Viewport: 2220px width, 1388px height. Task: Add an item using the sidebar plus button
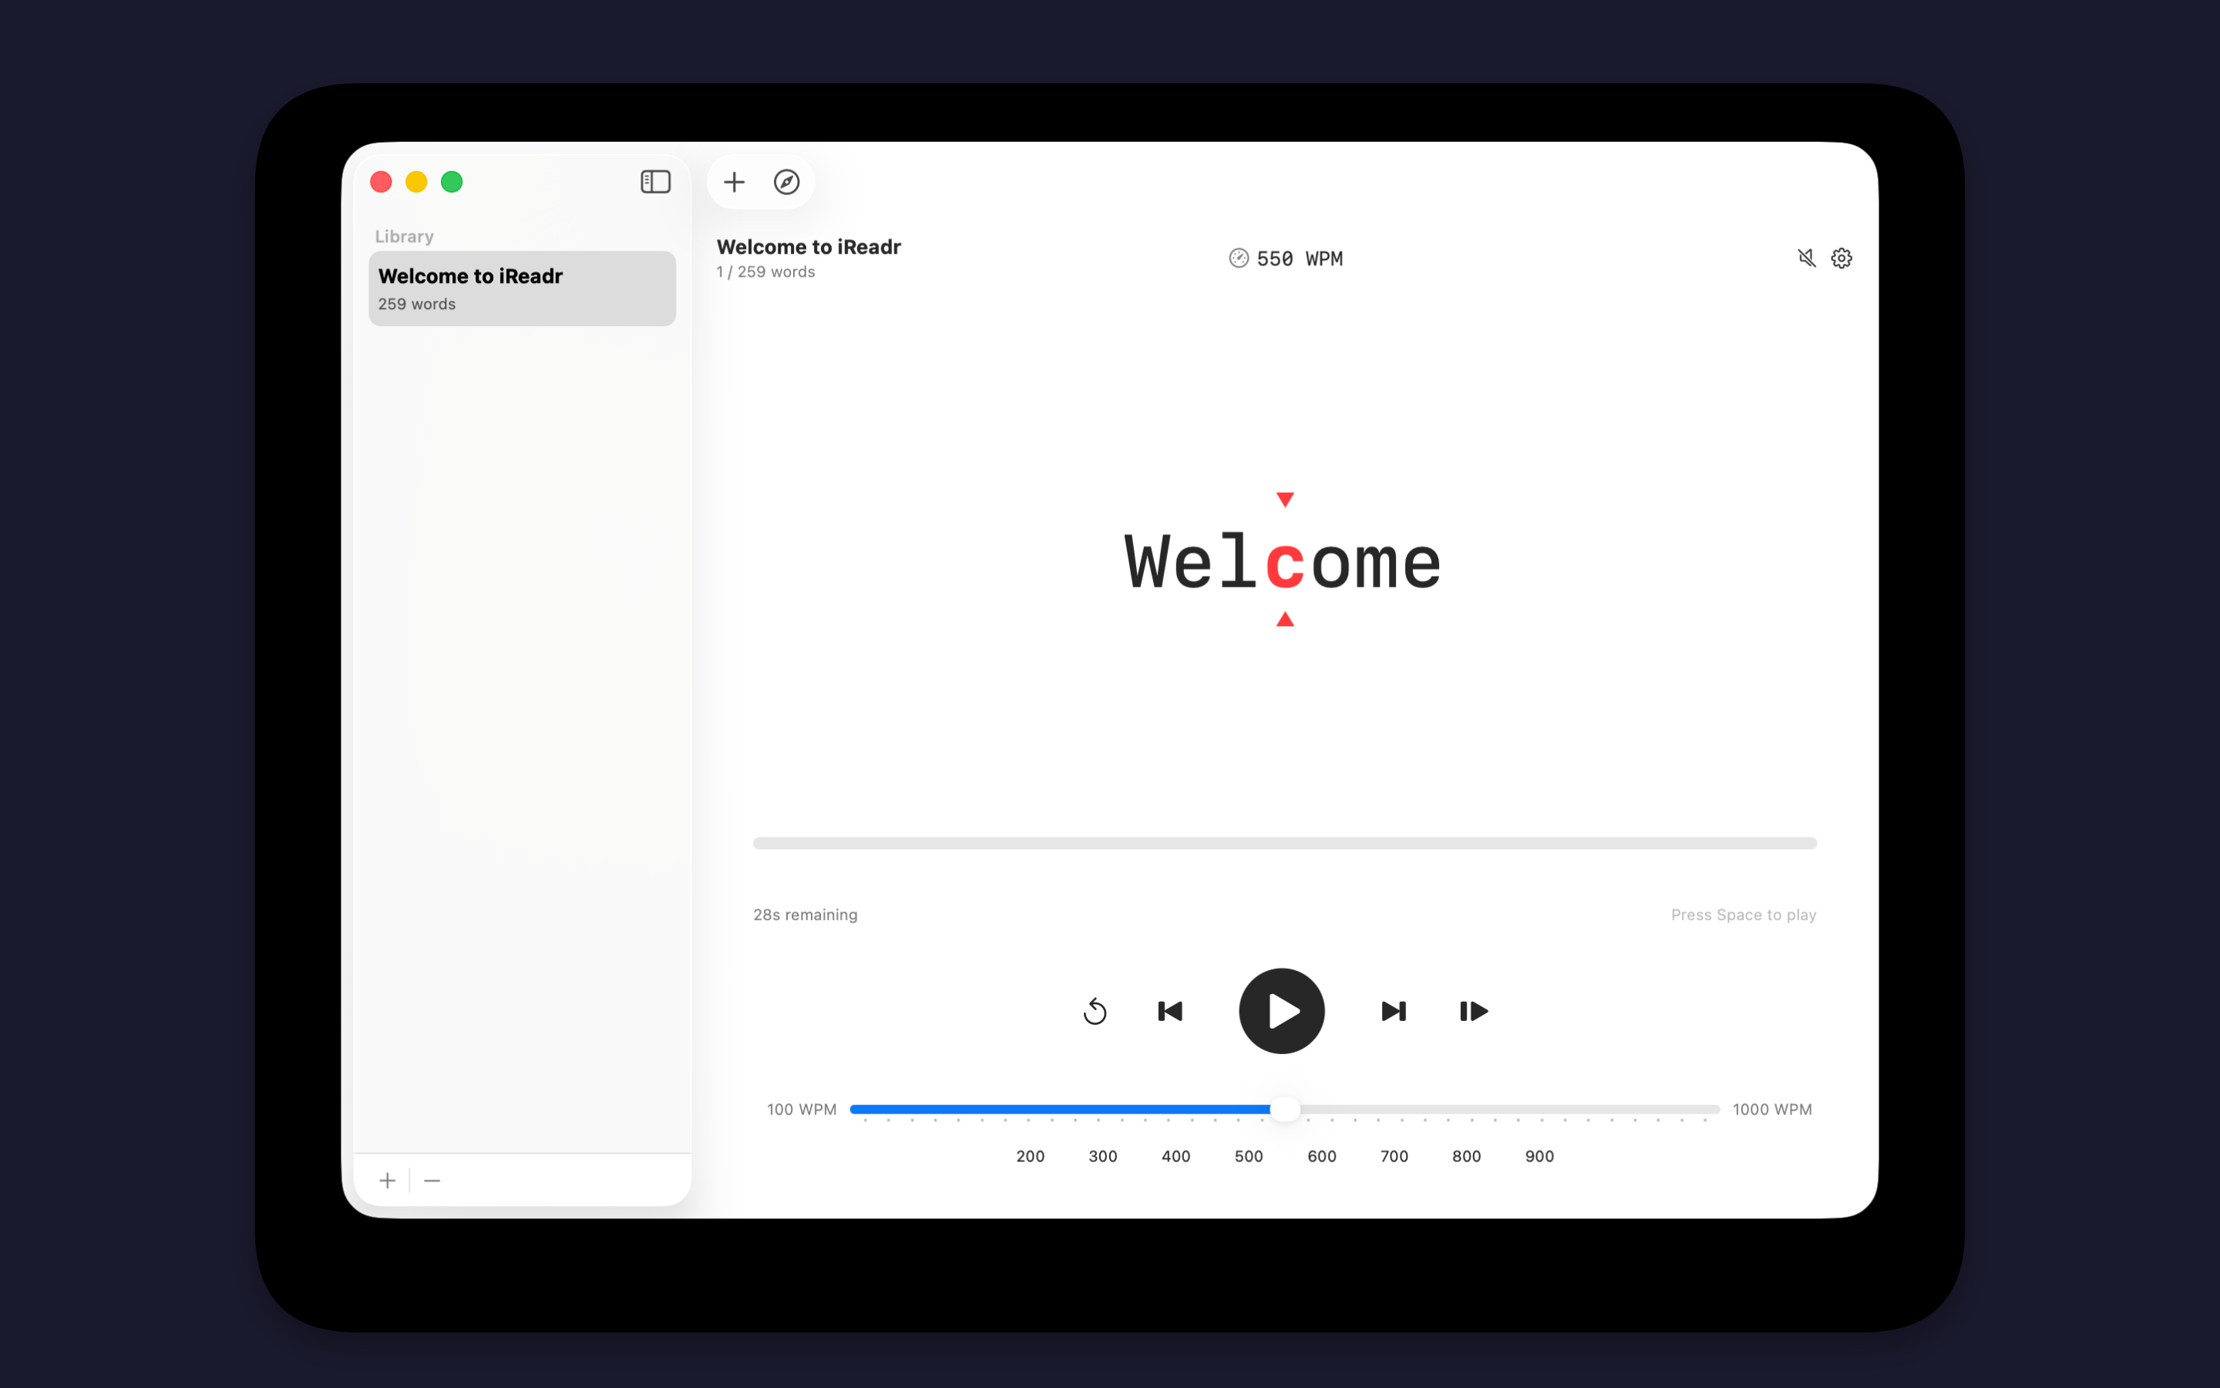[387, 1180]
